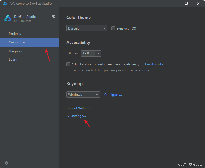This screenshot has width=205, height=168.
Task: Click the Color theme heading
Action: [x=78, y=17]
